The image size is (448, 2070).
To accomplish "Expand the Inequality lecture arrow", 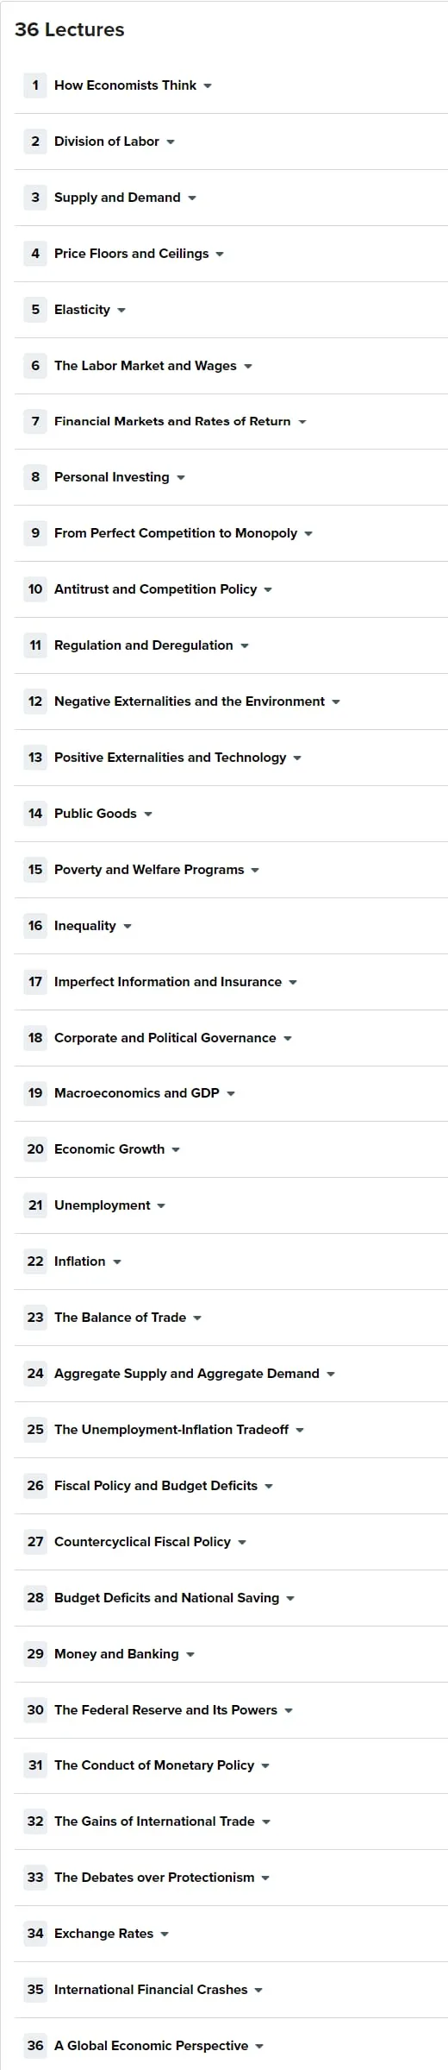I will [x=128, y=927].
